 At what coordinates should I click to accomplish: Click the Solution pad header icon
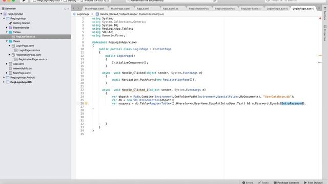3,9
